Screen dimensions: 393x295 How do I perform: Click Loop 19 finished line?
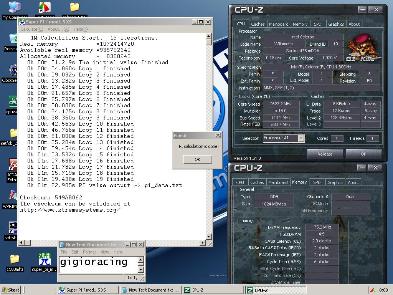pyautogui.click(x=81, y=179)
